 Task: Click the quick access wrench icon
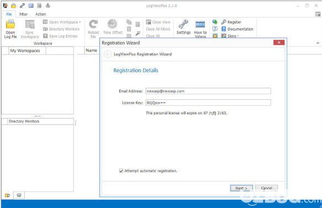22,6
